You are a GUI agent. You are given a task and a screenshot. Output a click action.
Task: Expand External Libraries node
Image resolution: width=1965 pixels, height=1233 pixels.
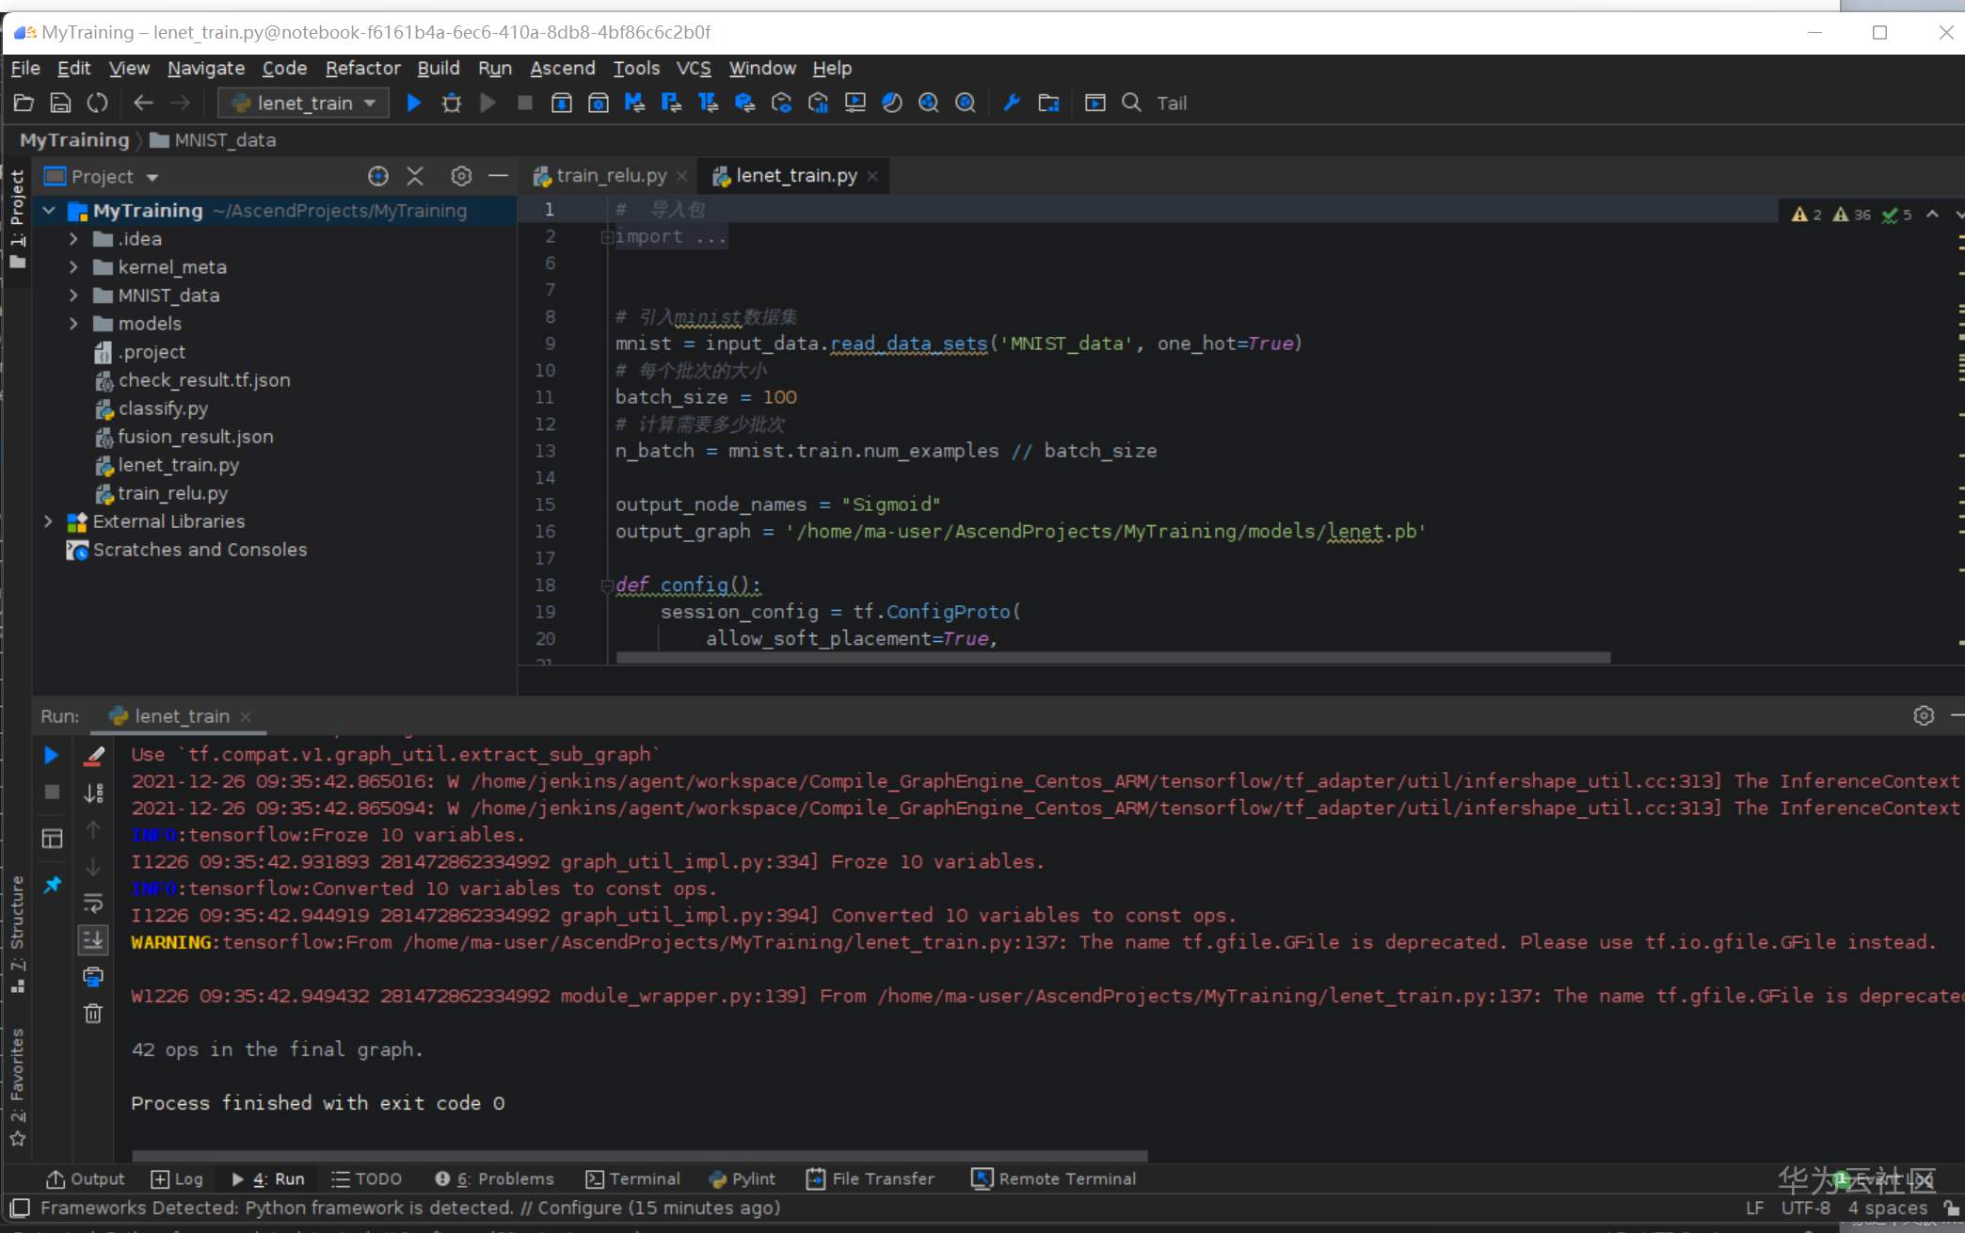click(x=48, y=521)
